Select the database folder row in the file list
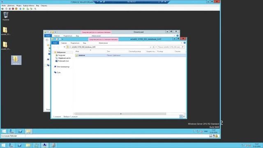263x148 pixels. click(x=130, y=55)
